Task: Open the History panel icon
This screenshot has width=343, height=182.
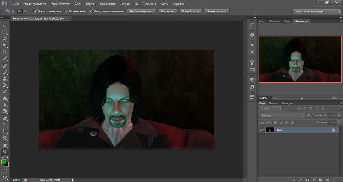Action: 252,25
